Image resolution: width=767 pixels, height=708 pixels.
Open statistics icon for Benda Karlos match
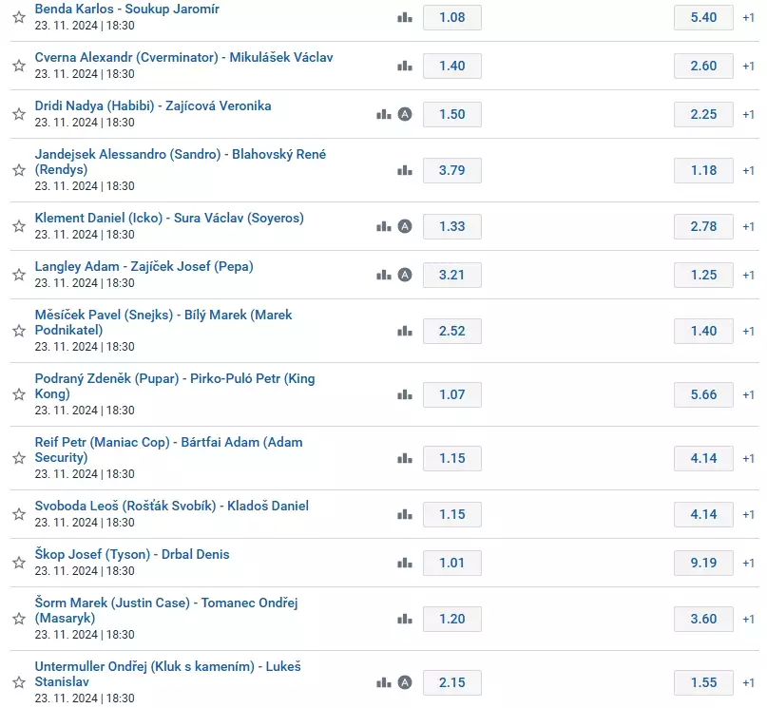405,17
